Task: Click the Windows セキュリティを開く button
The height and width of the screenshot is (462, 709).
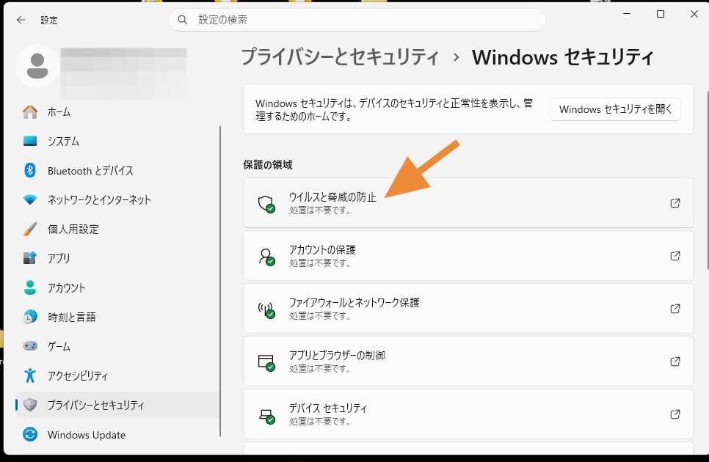Action: tap(615, 109)
